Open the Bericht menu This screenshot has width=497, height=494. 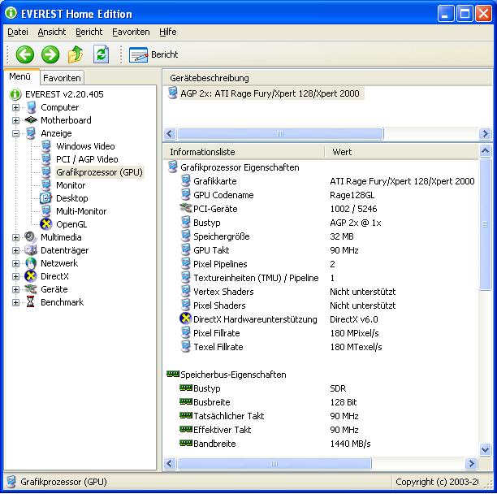89,32
